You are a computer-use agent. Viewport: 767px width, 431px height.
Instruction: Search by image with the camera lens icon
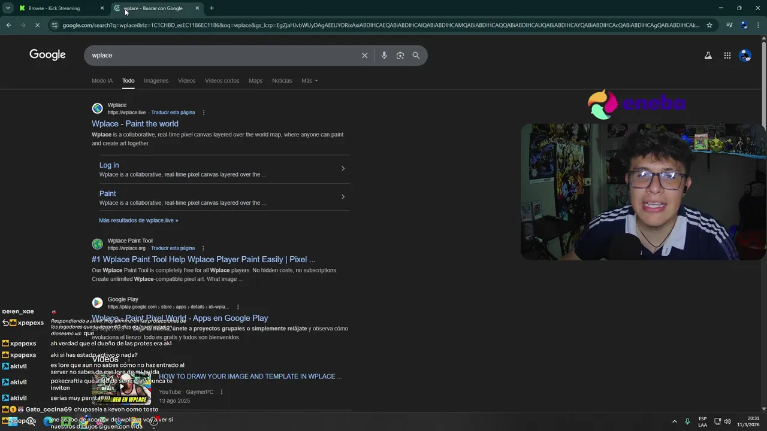point(400,55)
